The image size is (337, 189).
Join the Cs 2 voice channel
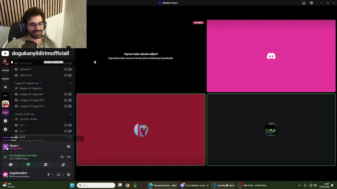coord(43,131)
